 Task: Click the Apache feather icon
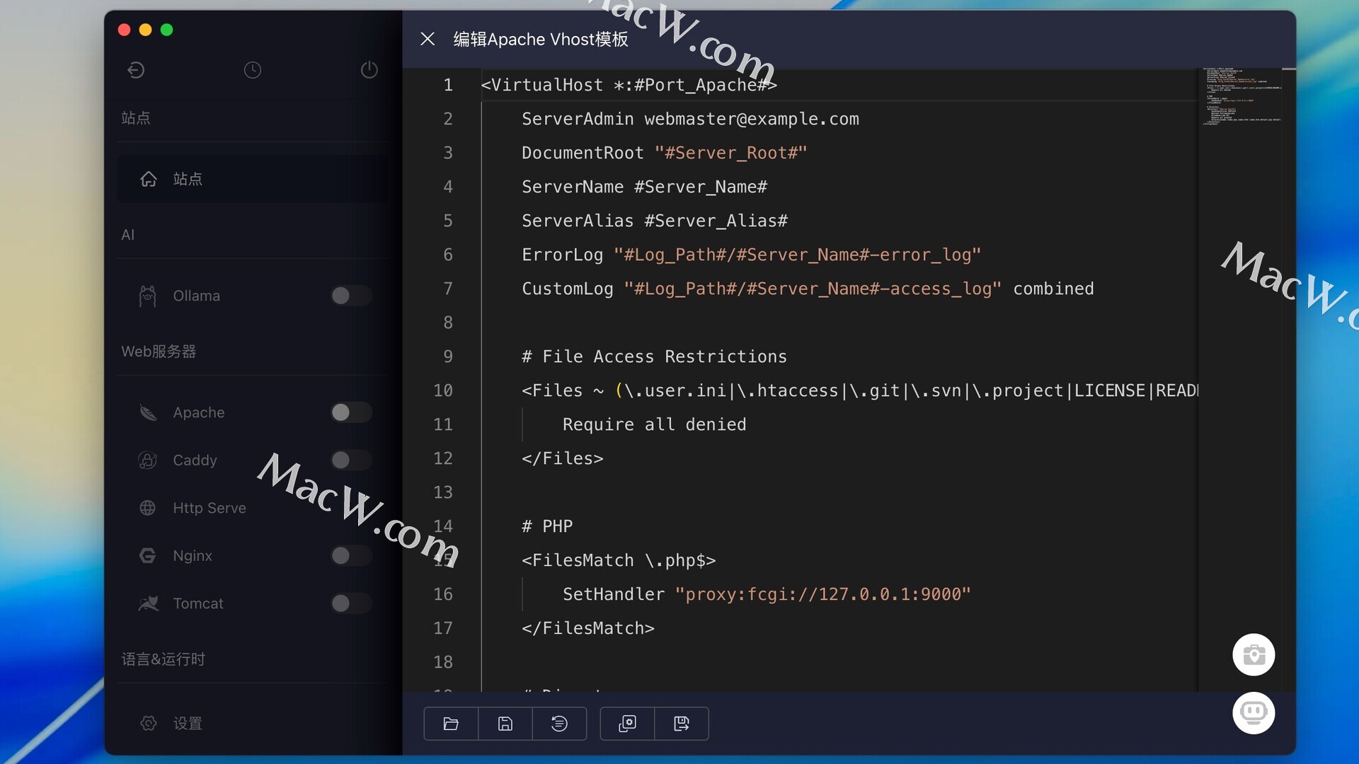(148, 412)
